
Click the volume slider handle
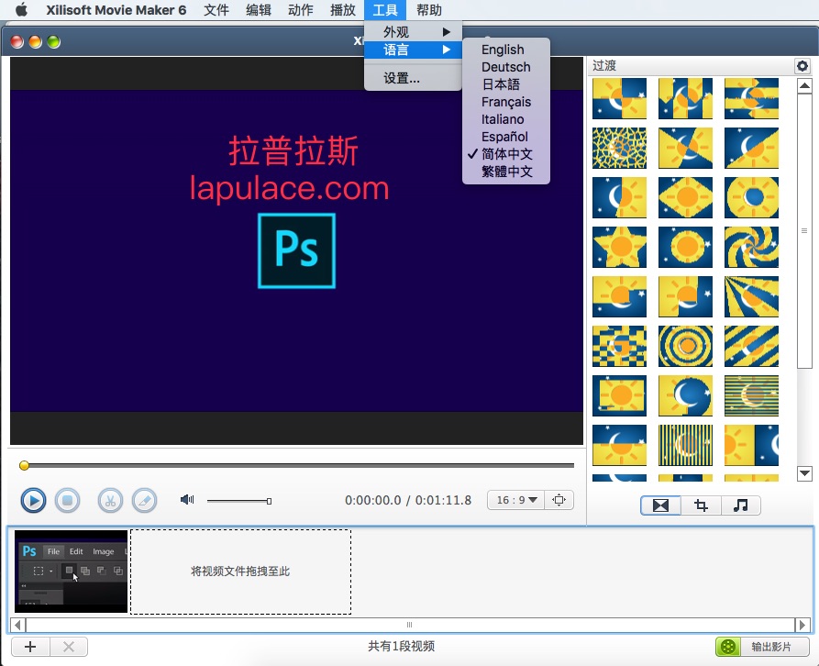click(269, 501)
